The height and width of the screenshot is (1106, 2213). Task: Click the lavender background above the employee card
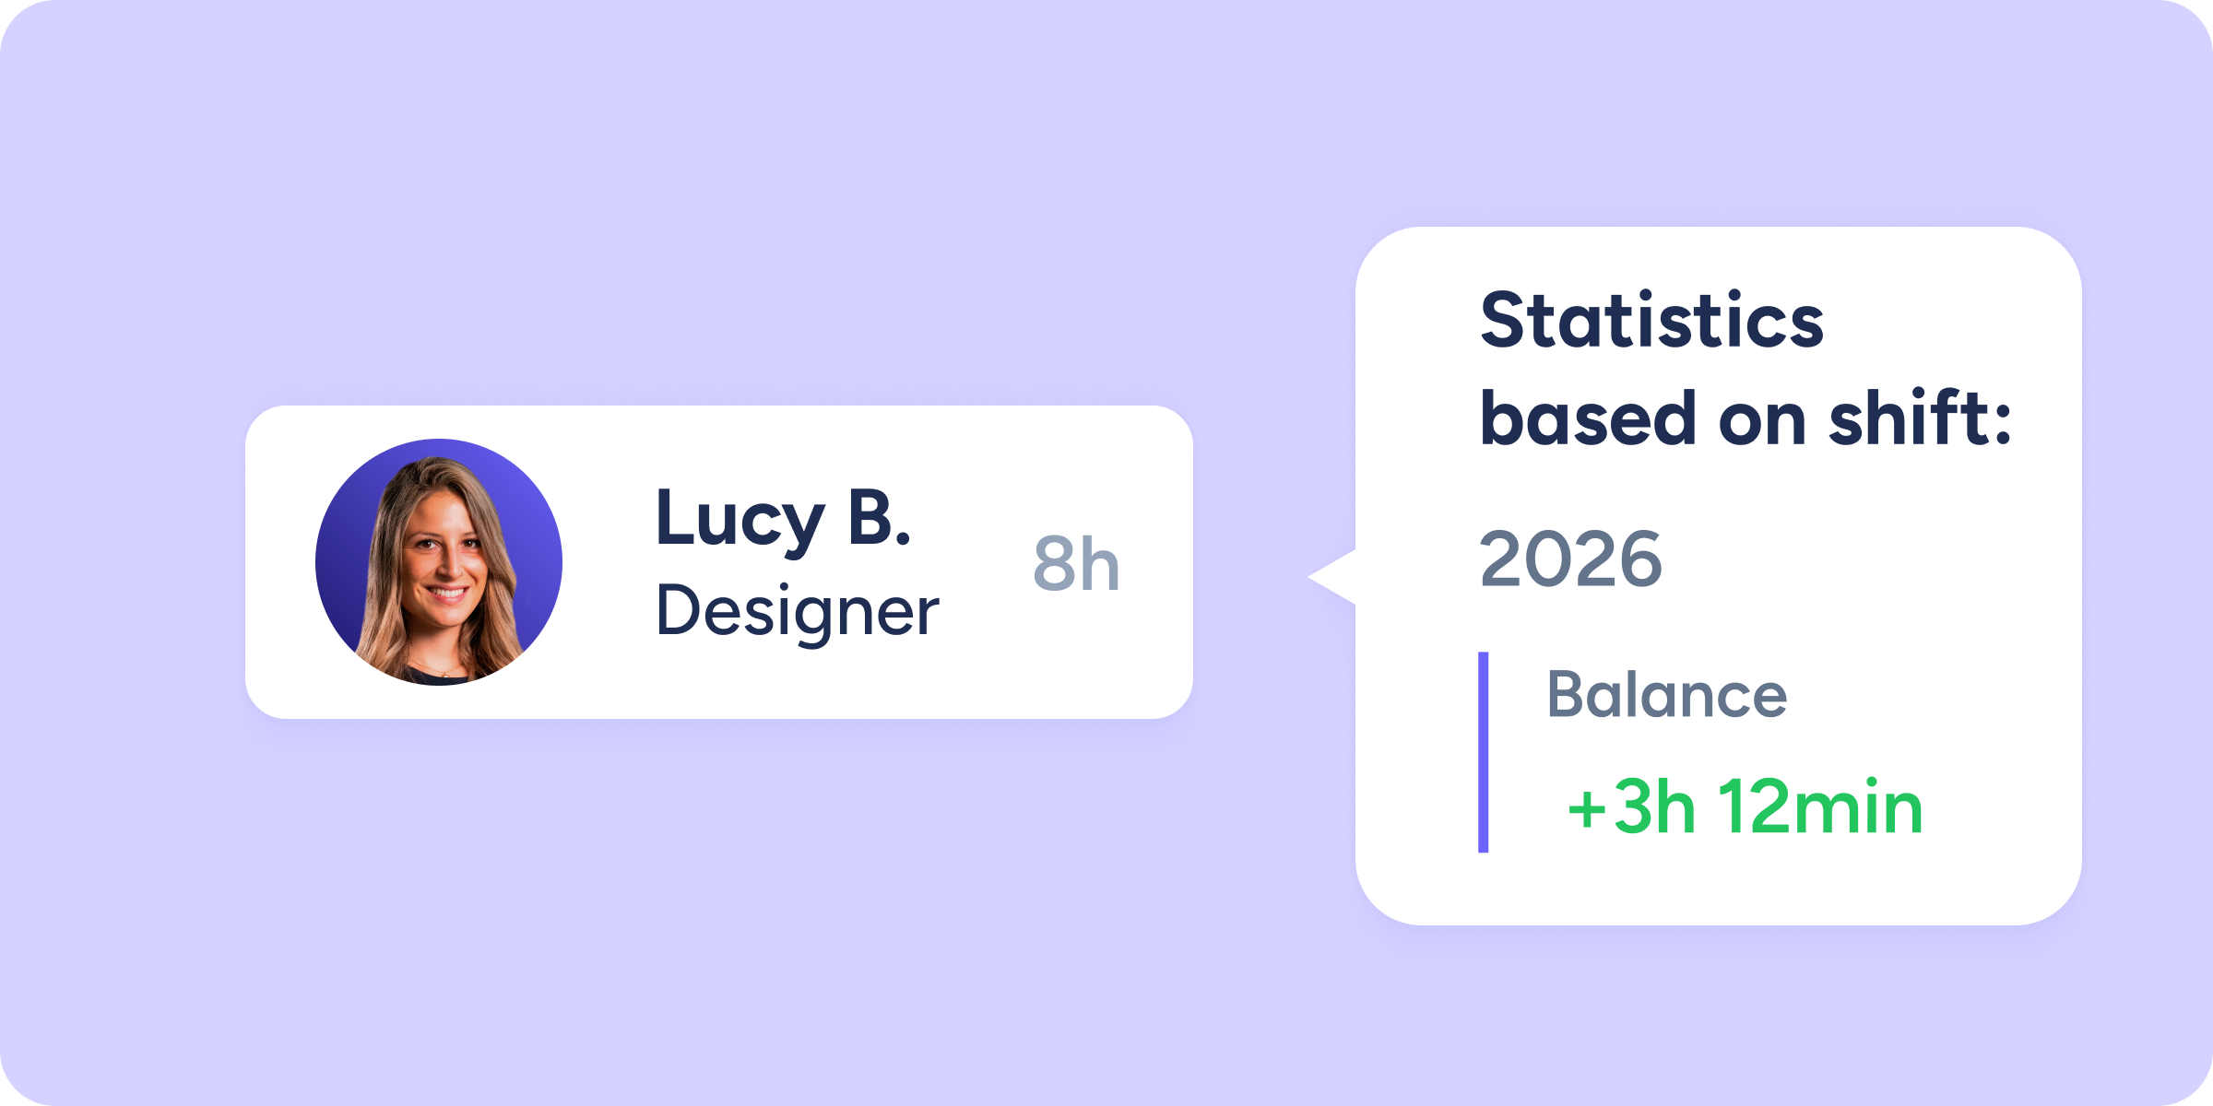point(719,230)
